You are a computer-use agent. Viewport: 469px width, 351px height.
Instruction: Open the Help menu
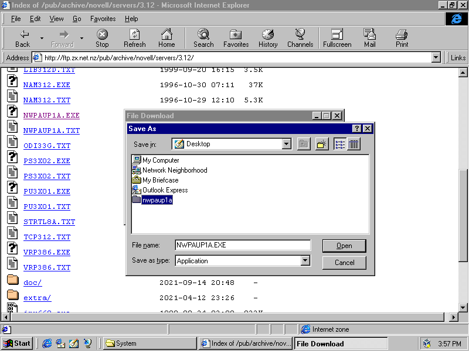click(x=131, y=19)
